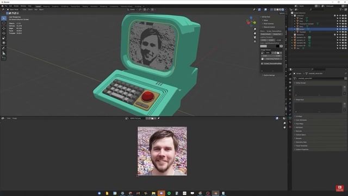Click the black shadow color swatch
This screenshot has width=348, height=196.
278,46
